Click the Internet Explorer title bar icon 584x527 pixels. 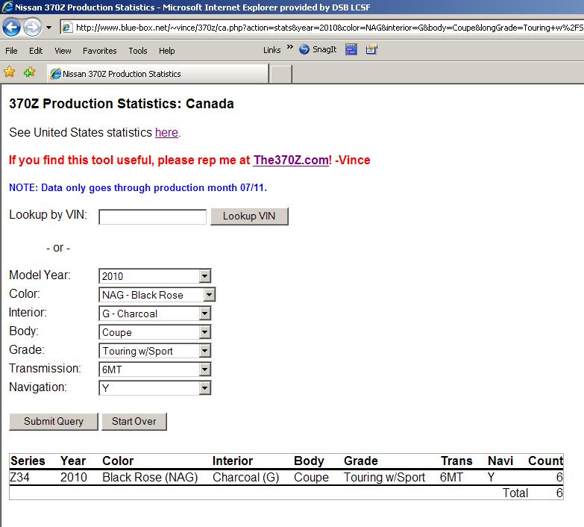7,7
